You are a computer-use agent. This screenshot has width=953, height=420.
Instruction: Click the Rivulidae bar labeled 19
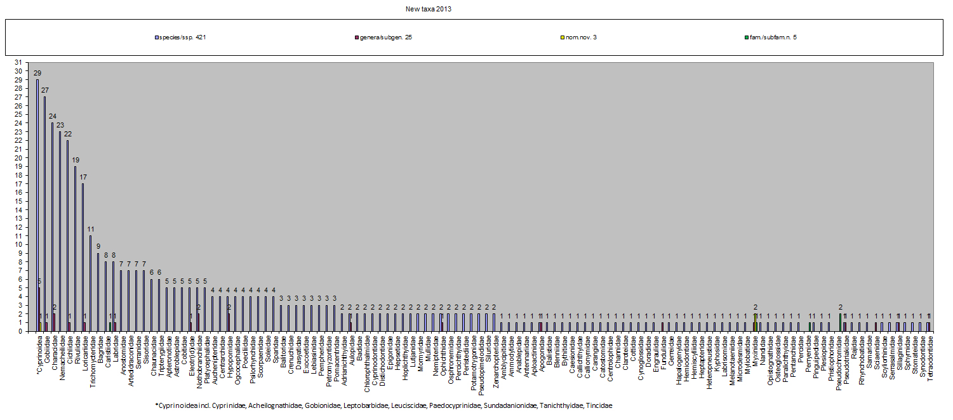[75, 249]
